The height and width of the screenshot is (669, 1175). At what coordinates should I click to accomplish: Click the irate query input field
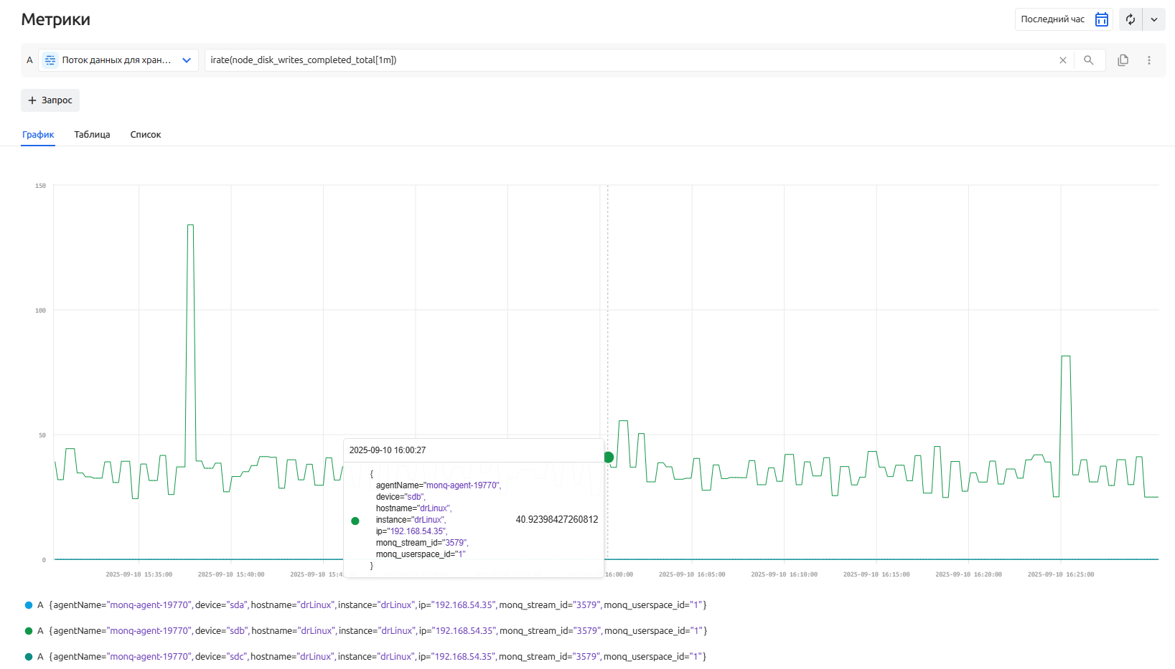(x=624, y=60)
